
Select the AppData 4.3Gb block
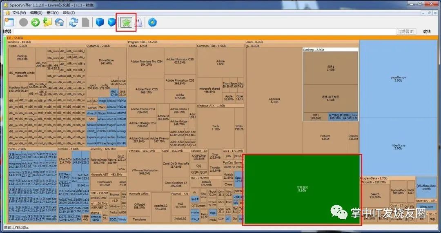pos(274,100)
